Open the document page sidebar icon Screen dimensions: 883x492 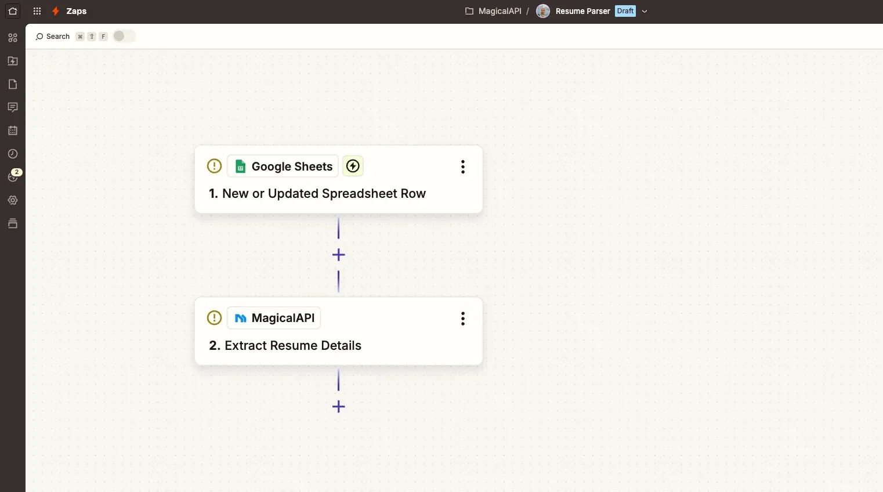tap(13, 84)
